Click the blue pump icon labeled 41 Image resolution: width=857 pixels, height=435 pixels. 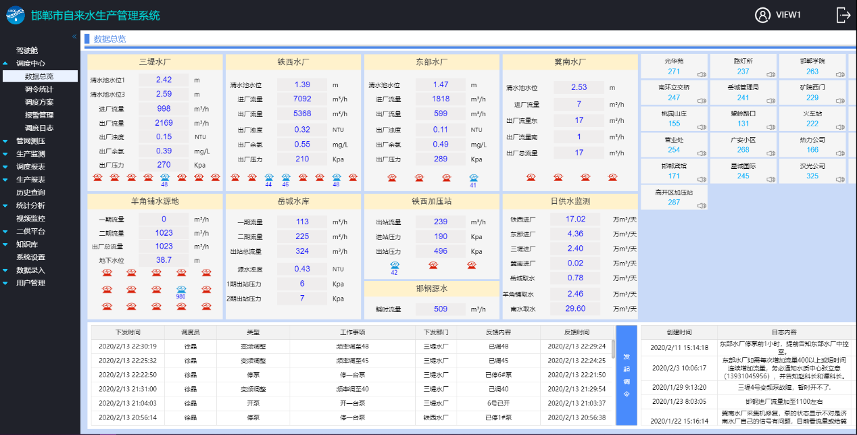(x=473, y=178)
